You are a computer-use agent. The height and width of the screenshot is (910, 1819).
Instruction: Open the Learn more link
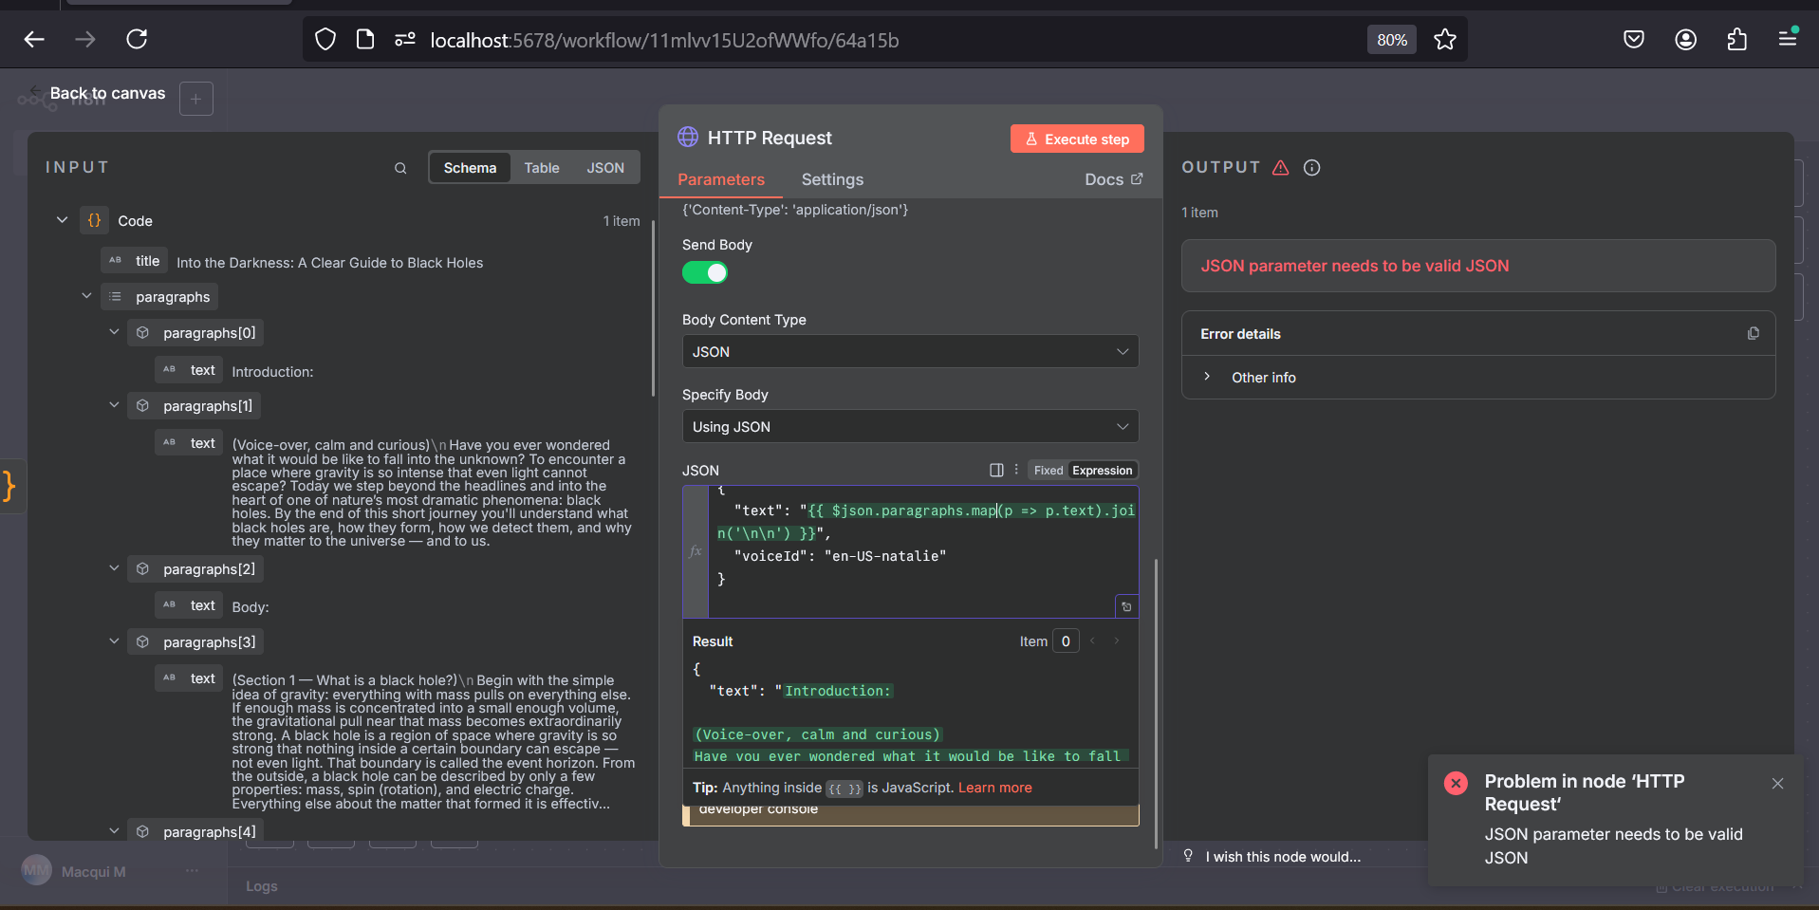(x=994, y=788)
